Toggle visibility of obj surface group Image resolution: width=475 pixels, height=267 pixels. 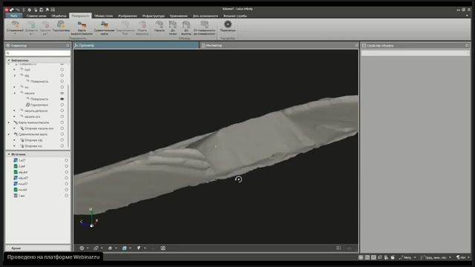pos(62,76)
